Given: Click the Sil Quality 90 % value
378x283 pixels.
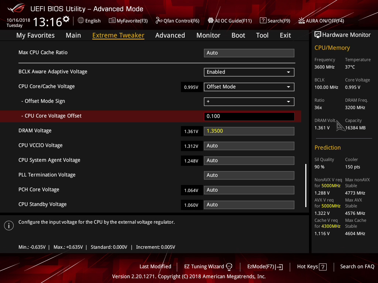Looking at the screenshot, I should click(319, 167).
